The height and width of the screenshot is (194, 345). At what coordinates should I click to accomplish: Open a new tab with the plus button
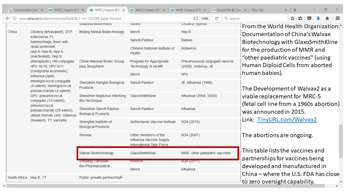click(295, 10)
